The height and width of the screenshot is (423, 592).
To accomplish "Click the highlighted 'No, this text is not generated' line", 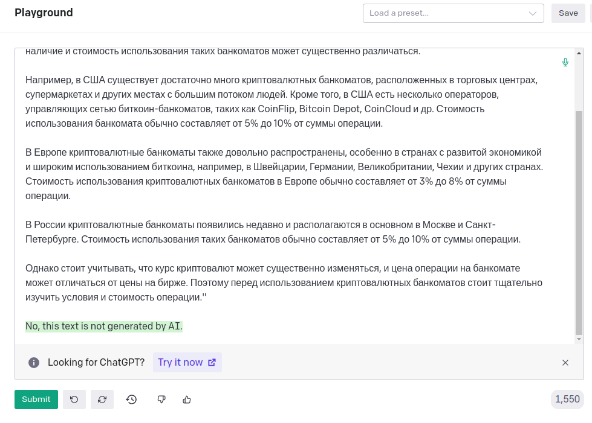I will (104, 326).
